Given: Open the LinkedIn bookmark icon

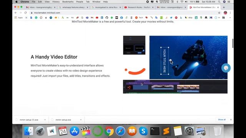Looking at the screenshot, I should point(102,18).
